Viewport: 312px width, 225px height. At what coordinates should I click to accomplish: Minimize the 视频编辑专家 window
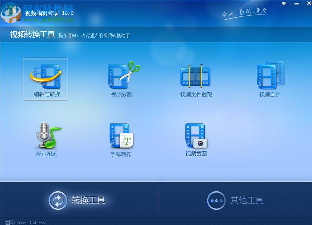pos(296,4)
